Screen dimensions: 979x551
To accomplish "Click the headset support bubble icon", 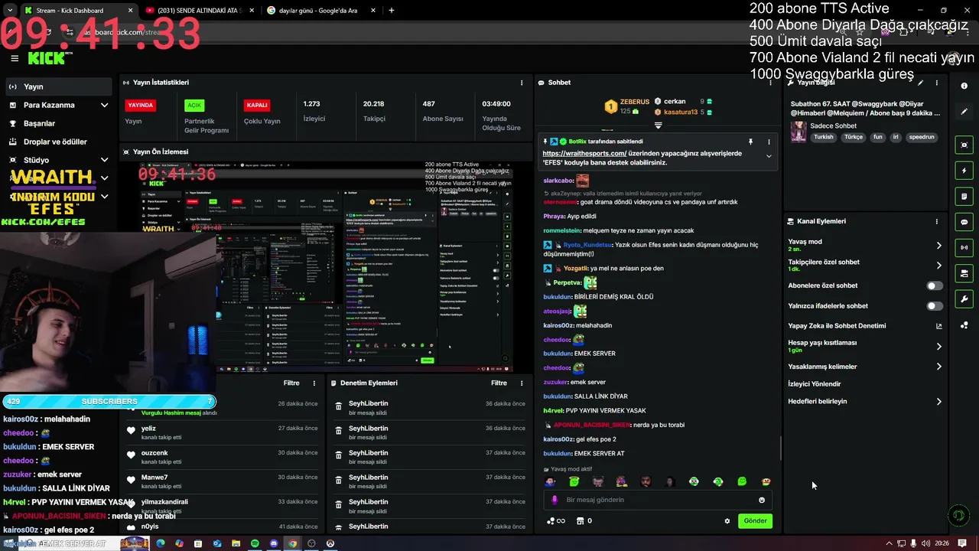I will [958, 516].
